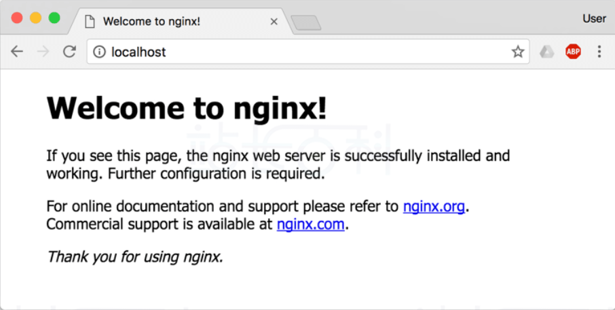Click the 'Further configuration is required.' sentence
Screen dimensions: 615x310
click(216, 173)
